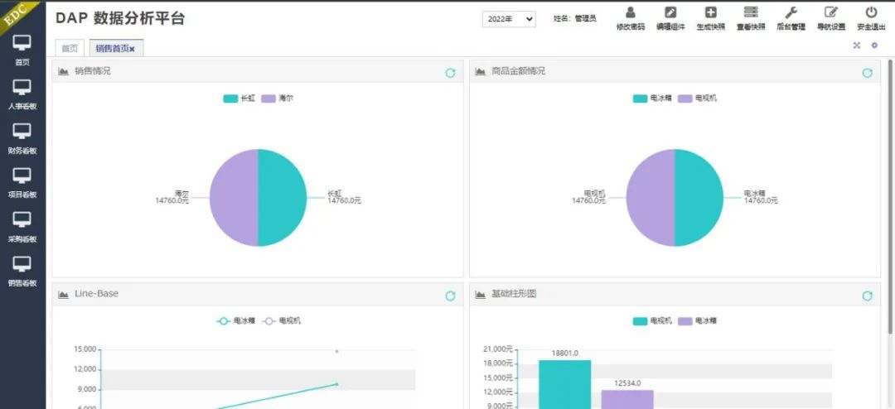Click the 生成快照 label

(711, 26)
